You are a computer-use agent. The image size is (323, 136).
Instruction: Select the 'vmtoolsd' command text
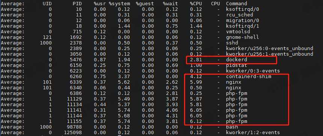(238, 31)
